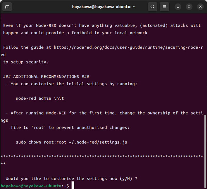The image size is (207, 189).
Task: Click the 'to setup security.' line
Action: click(x=26, y=62)
